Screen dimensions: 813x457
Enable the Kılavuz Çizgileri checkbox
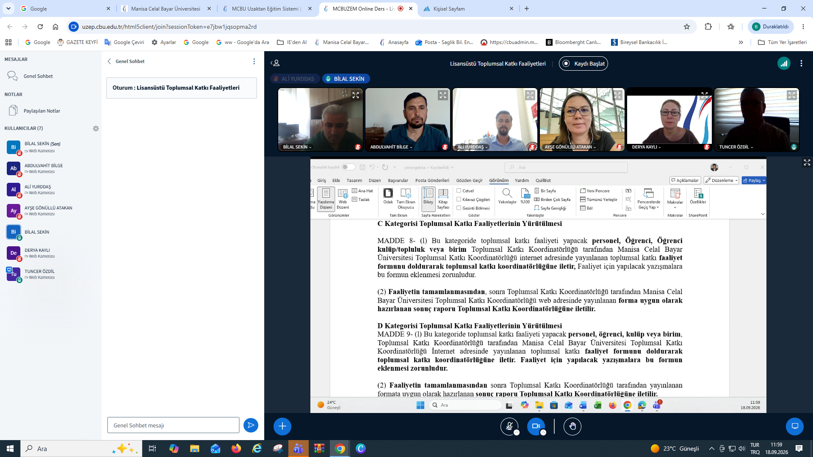[459, 199]
